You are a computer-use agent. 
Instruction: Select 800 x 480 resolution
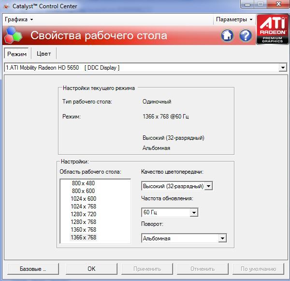(83, 183)
